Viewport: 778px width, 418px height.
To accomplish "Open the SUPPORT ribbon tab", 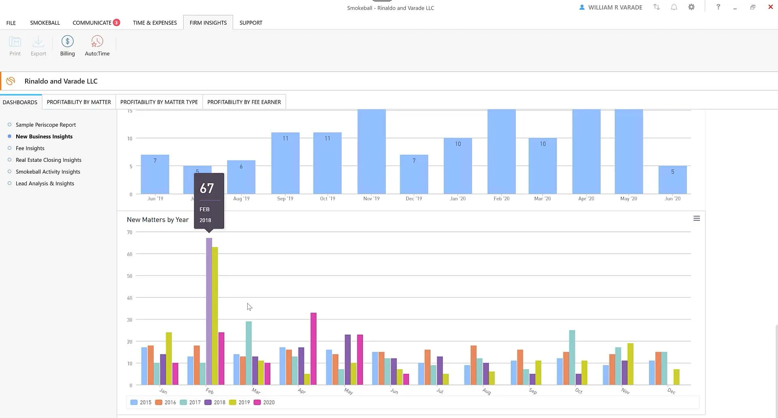I will [x=251, y=23].
